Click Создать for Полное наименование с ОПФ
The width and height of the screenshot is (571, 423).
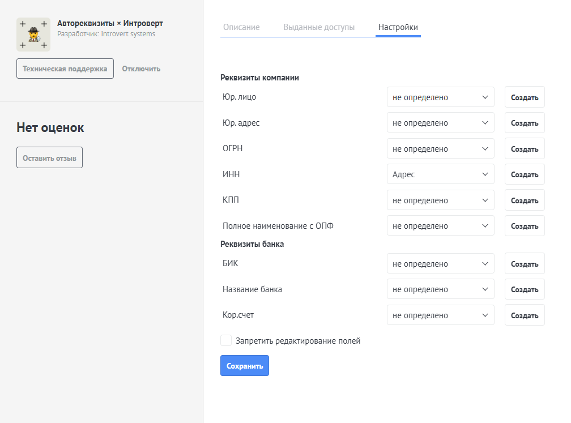[525, 226]
